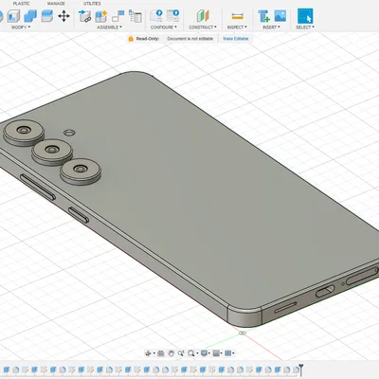Click the Insert icon with green plus

click(x=263, y=16)
